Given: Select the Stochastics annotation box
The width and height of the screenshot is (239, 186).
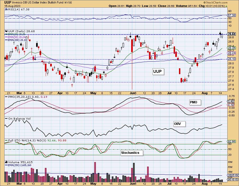Looking at the screenshot, I should tap(132, 153).
